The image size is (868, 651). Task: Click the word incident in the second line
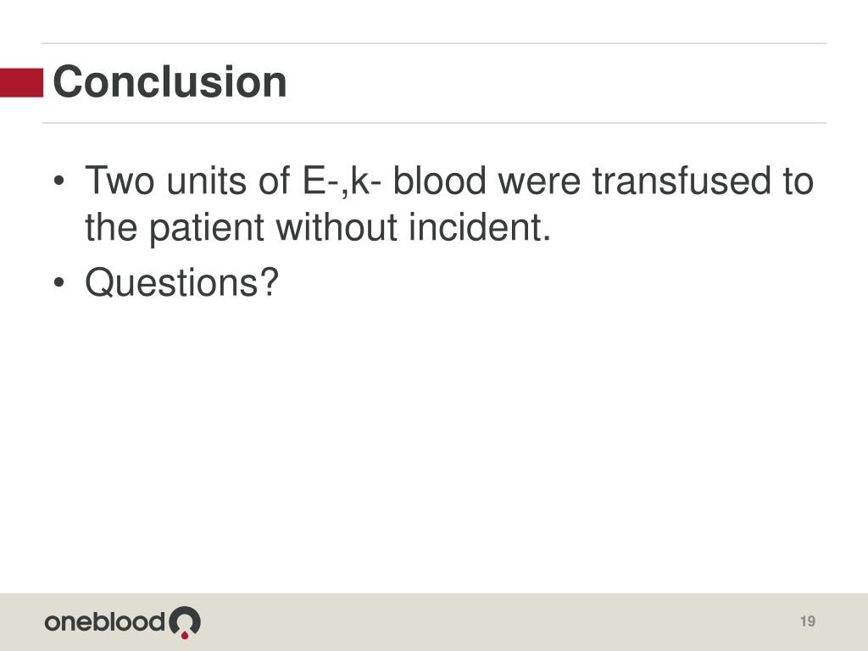point(480,227)
